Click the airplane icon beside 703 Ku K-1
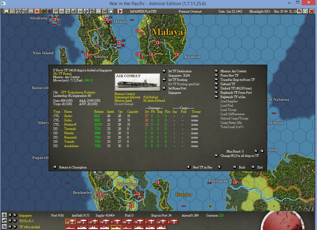 point(4,221)
